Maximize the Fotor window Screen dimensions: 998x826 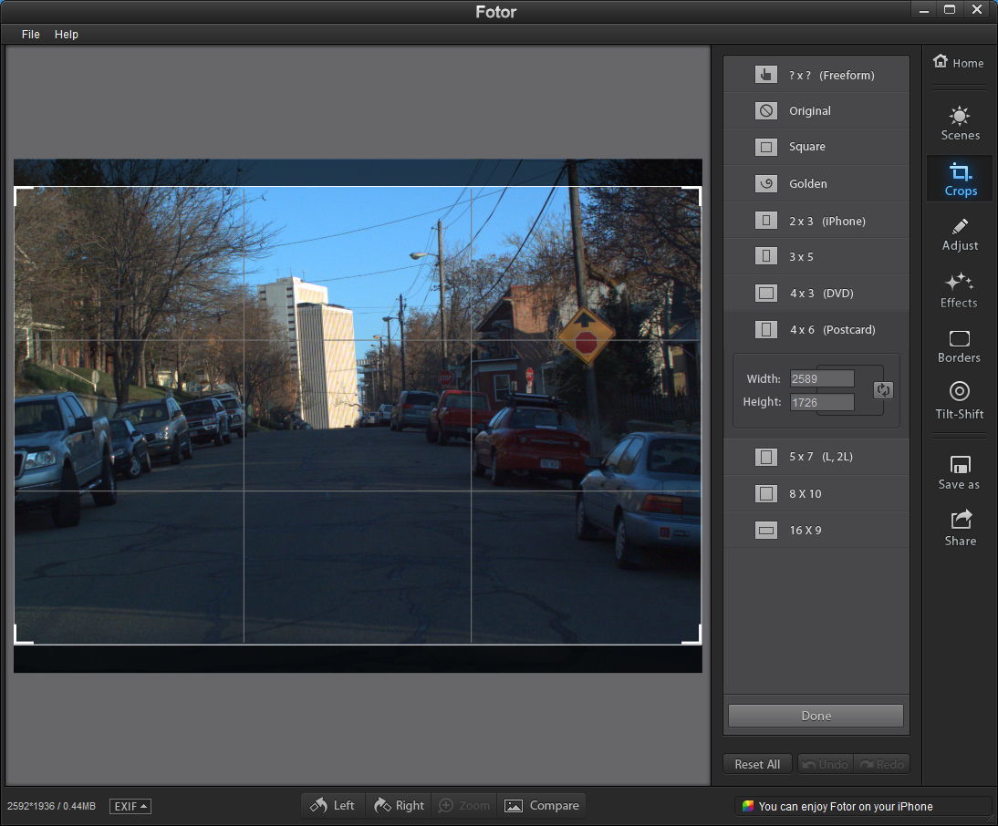[950, 9]
